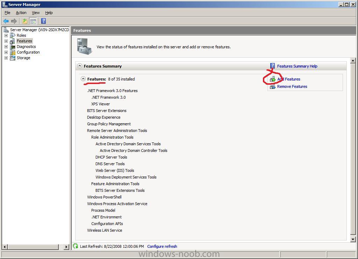The width and height of the screenshot is (358, 259).
Task: Click the 'Windows PowerShell' entry
Action: 104,197
